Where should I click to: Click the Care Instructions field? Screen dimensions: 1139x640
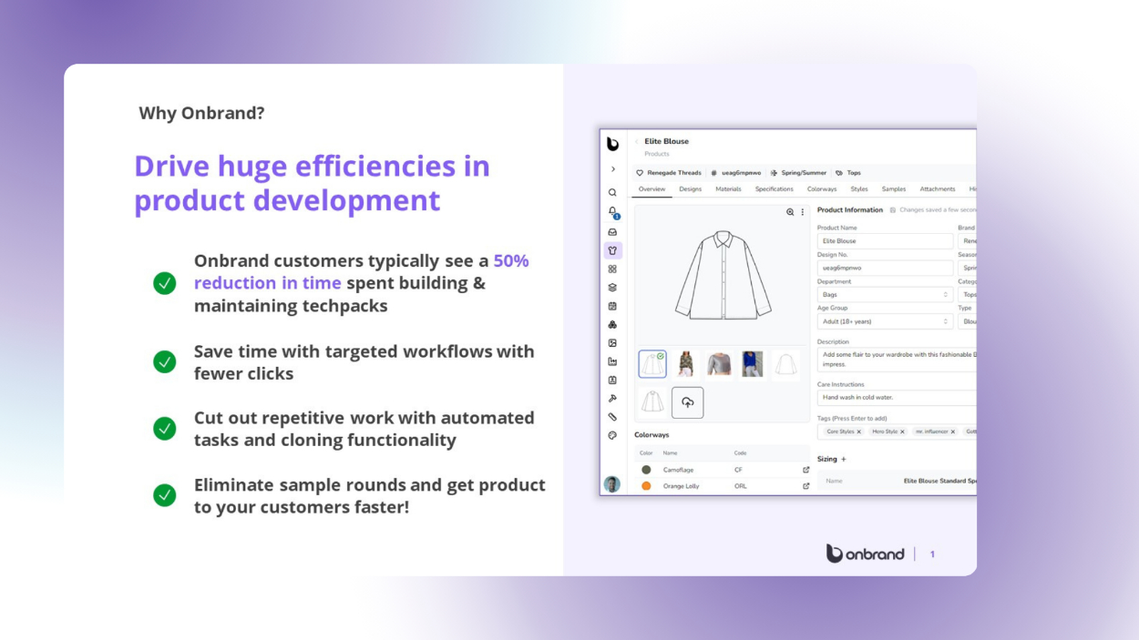897,398
